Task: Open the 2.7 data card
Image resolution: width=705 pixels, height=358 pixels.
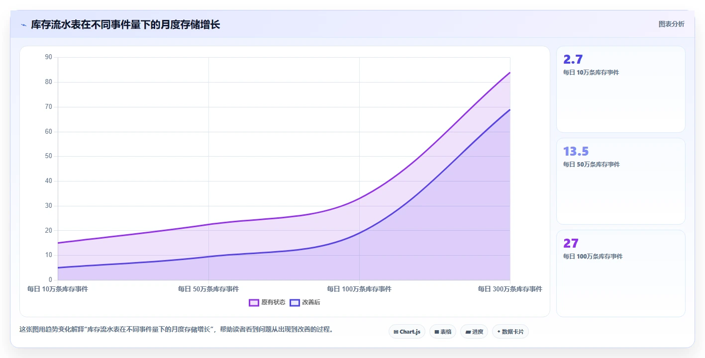Action: click(620, 89)
